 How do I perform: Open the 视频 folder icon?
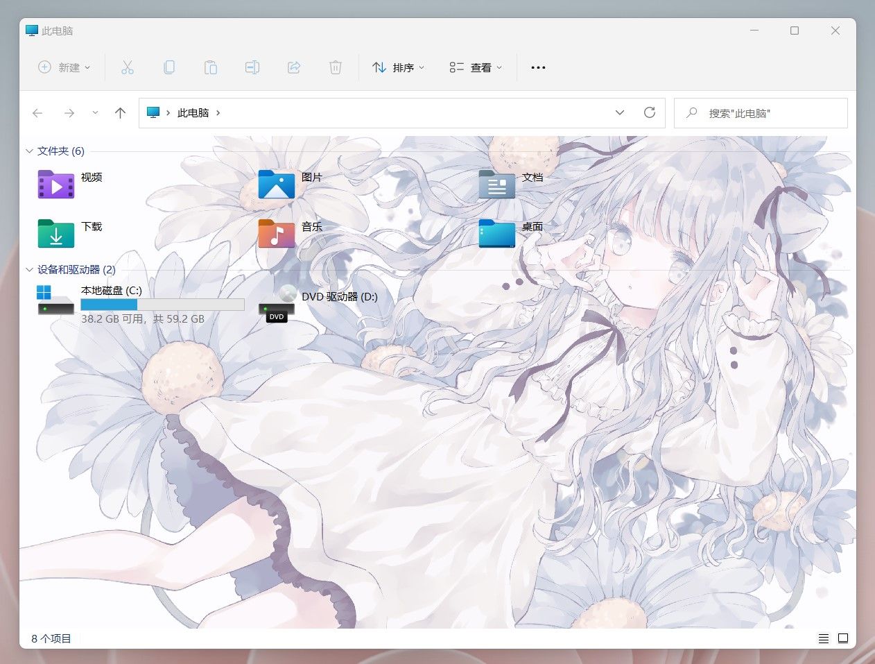coord(56,185)
